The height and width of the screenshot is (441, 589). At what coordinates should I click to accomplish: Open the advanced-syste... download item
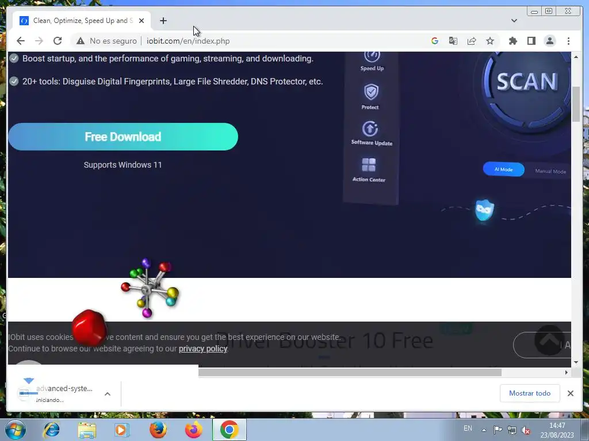click(x=55, y=393)
